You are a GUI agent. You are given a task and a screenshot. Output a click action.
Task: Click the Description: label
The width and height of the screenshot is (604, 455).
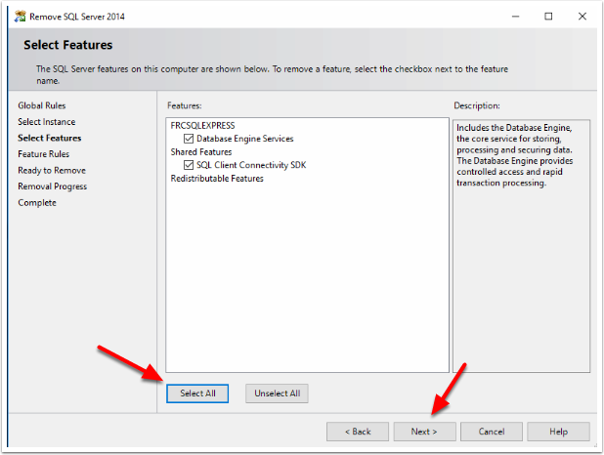477,105
